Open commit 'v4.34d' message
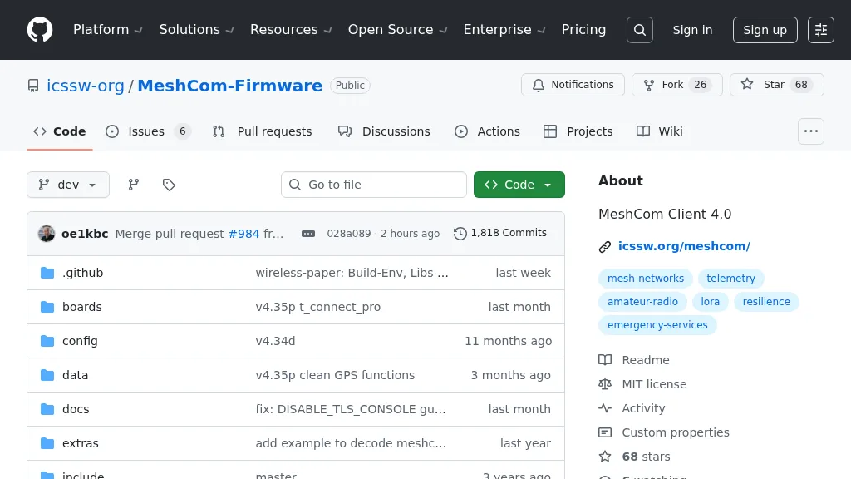The height and width of the screenshot is (479, 851). coord(275,341)
